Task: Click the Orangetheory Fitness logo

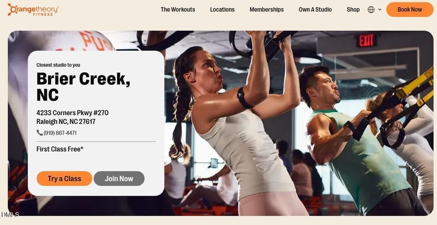Action: coord(33,9)
